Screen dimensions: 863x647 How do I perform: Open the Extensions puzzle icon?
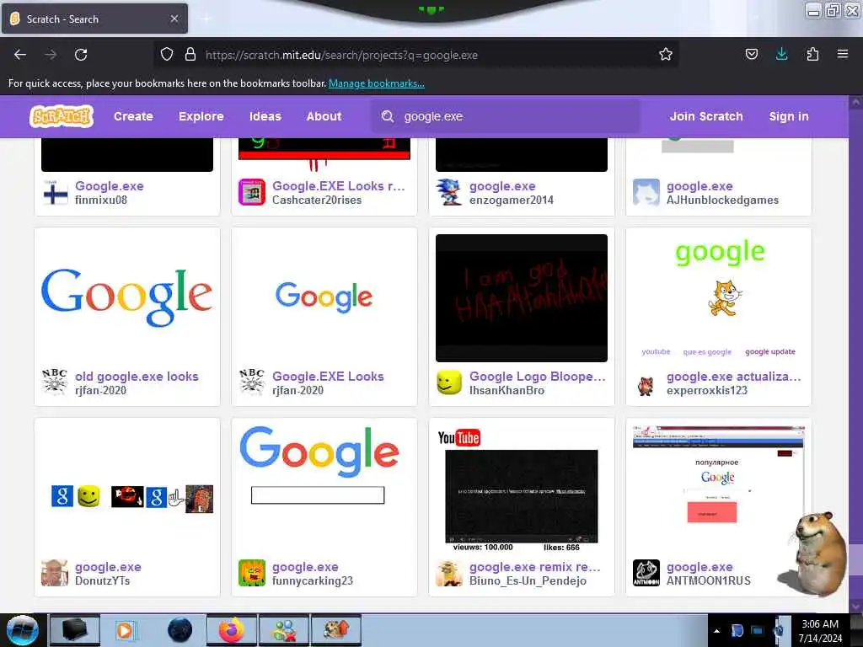click(812, 54)
